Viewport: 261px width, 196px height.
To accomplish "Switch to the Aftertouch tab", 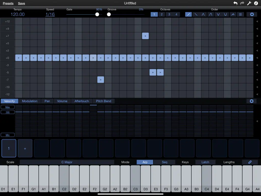I will (82, 101).
